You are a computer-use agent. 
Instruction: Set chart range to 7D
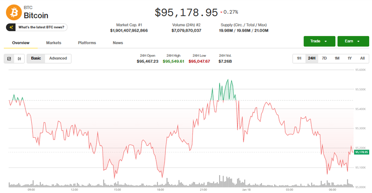[x=324, y=59]
